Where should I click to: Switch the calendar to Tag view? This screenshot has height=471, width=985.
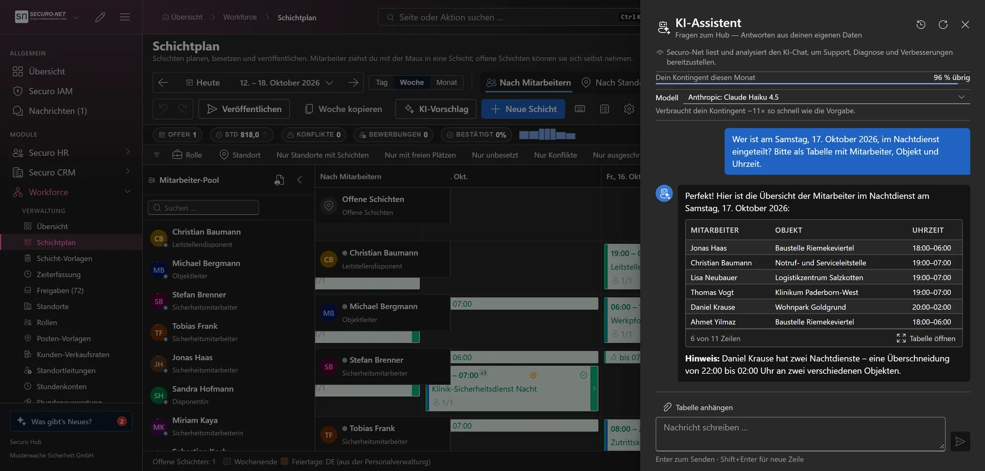pos(382,82)
